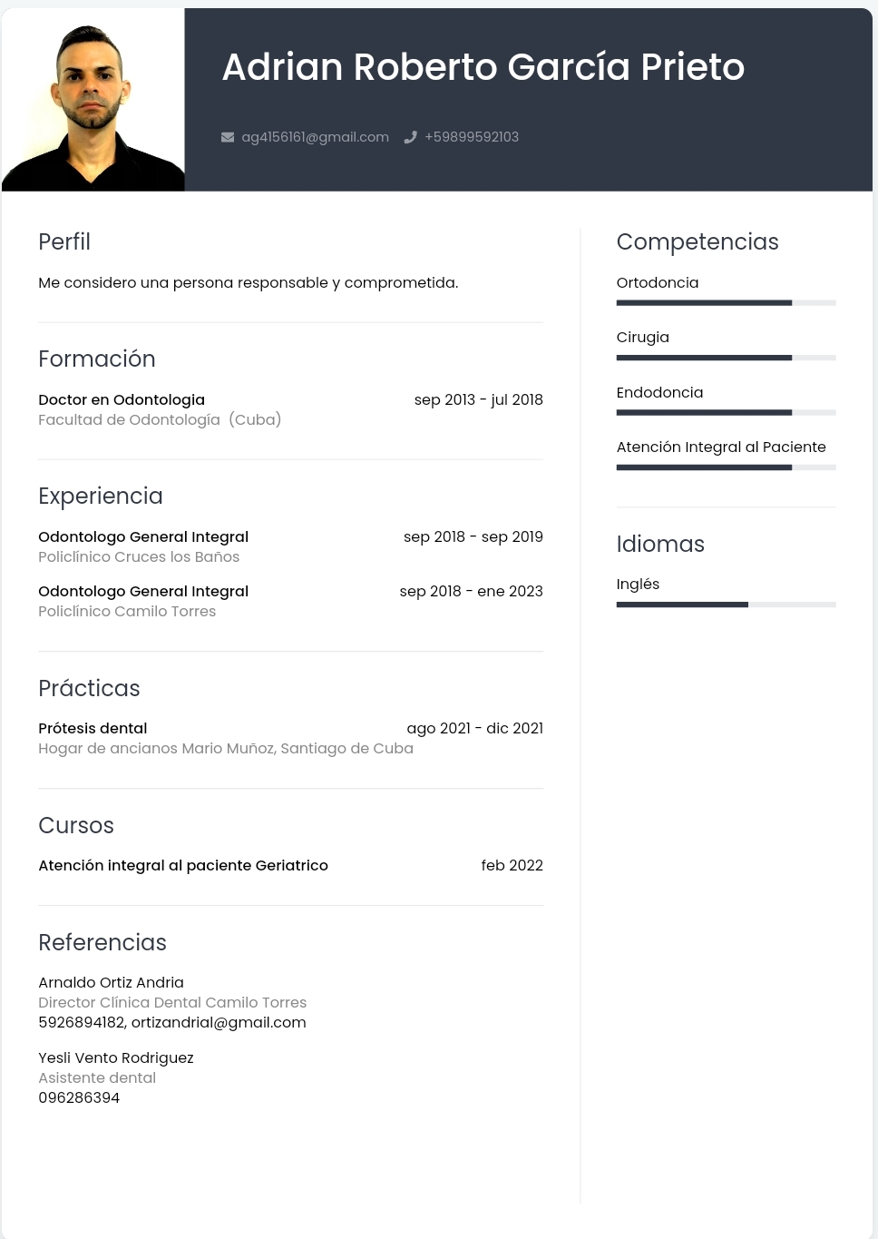The width and height of the screenshot is (878, 1239).
Task: Click the phone number +59899592103
Action: [x=472, y=137]
